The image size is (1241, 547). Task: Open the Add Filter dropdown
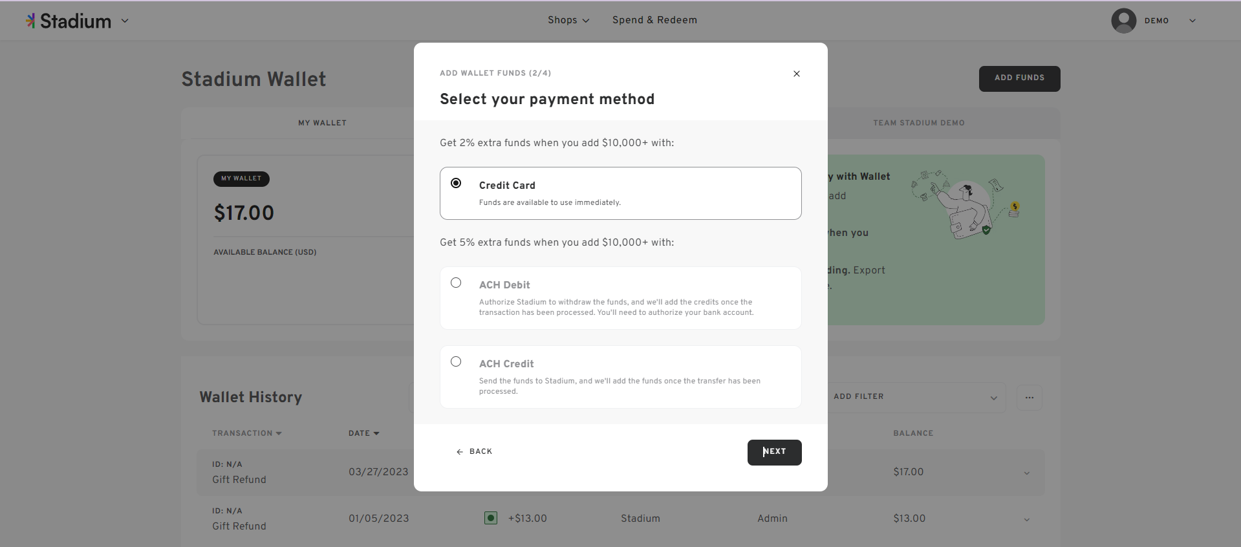[916, 397]
